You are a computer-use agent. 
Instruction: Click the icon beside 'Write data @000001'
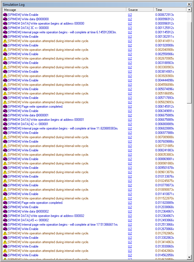(x=5, y=115)
